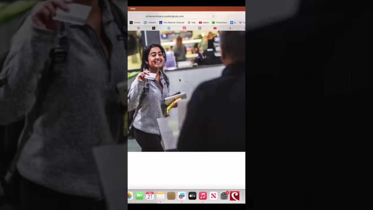
Task: Reload the page with the refresh icon
Action: 213,16
